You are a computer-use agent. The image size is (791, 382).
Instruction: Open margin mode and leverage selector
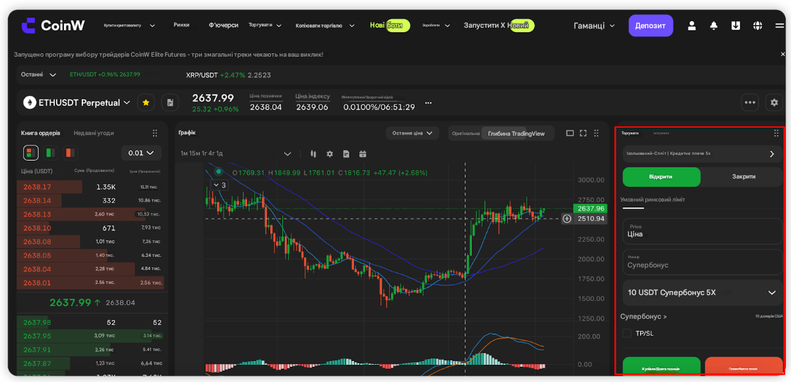[x=703, y=153]
